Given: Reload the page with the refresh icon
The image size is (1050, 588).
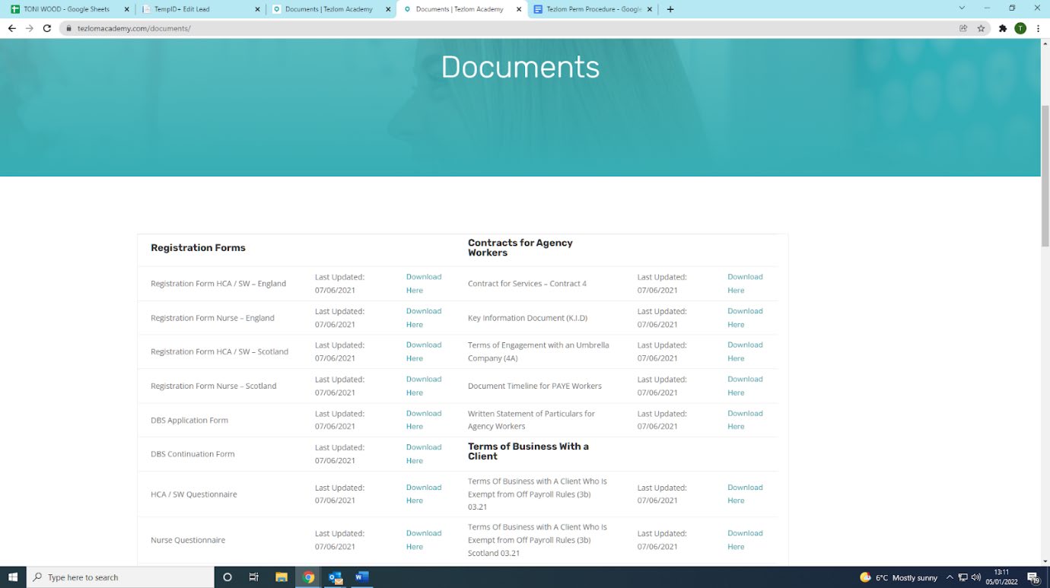Looking at the screenshot, I should click(x=47, y=28).
